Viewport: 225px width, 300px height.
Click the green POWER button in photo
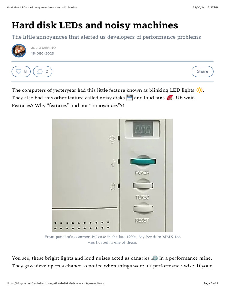pos(143,162)
